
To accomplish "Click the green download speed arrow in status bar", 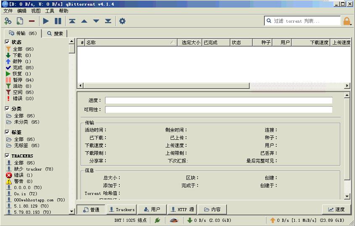I will pyautogui.click(x=190, y=220).
